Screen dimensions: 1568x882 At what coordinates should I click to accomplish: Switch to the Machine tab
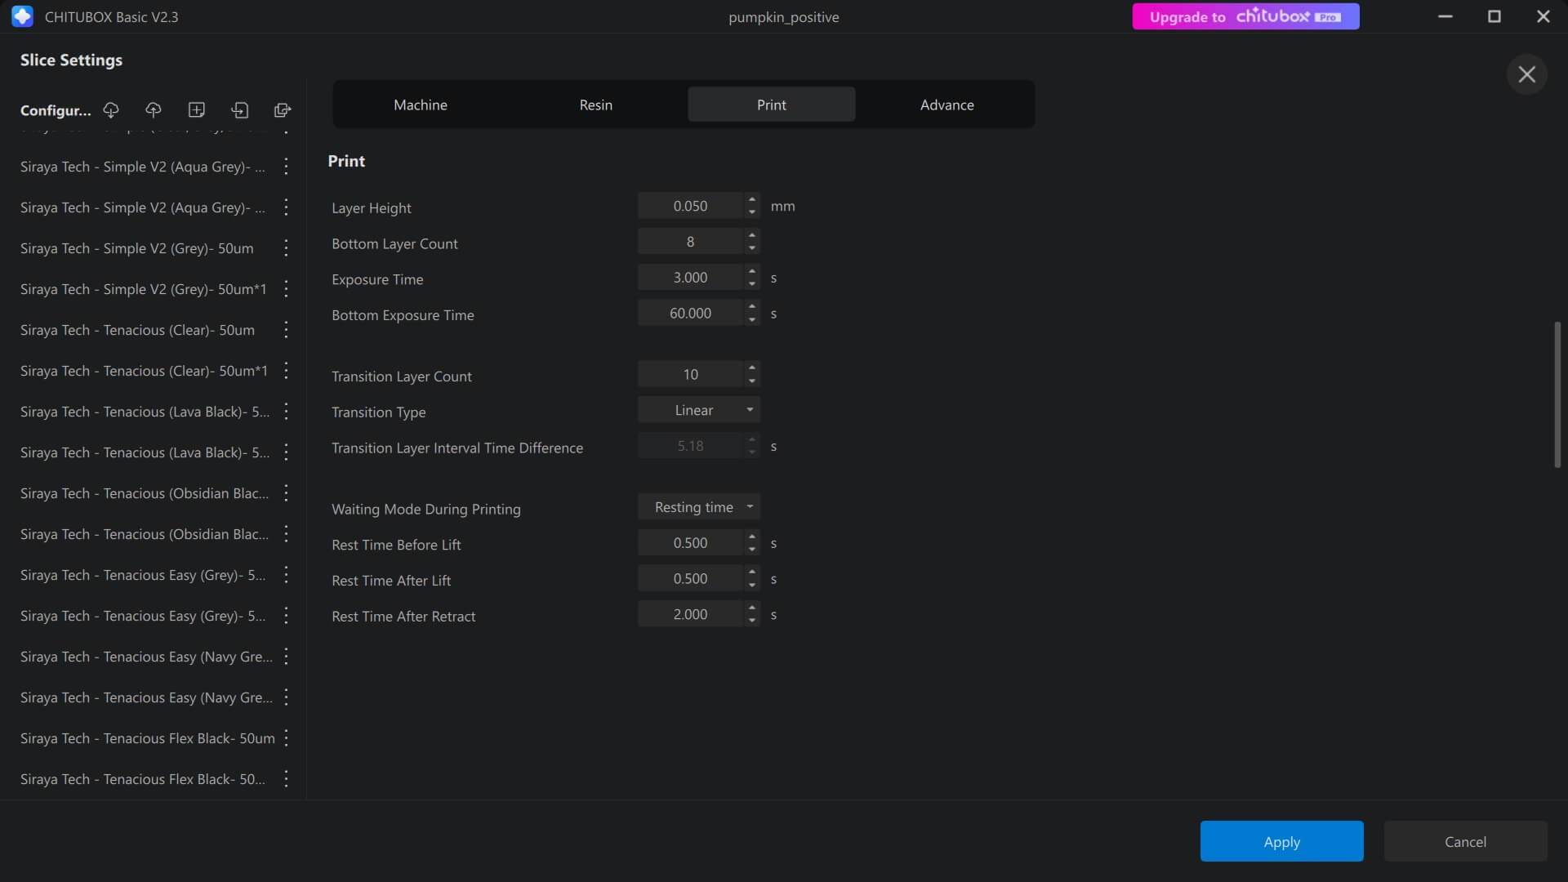point(420,105)
